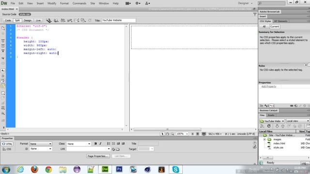Switch to Design view

[28, 20]
